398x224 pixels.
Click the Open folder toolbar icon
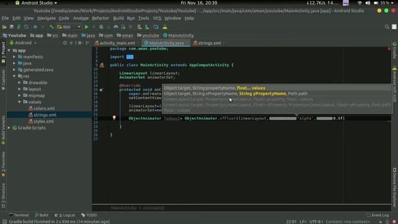click(x=4, y=27)
